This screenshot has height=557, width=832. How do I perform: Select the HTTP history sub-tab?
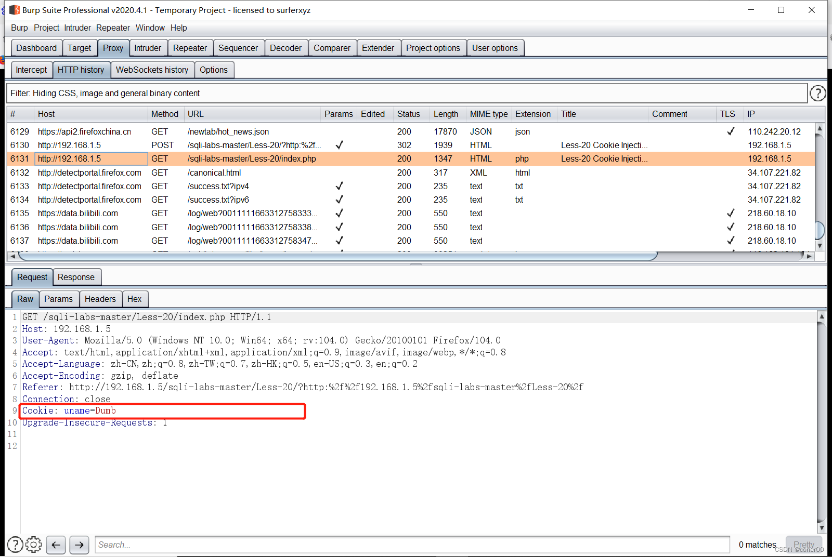[81, 70]
